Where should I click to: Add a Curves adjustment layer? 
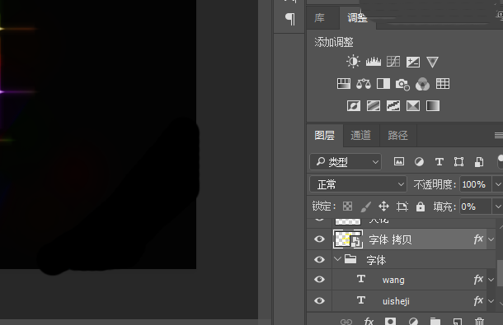pos(393,62)
